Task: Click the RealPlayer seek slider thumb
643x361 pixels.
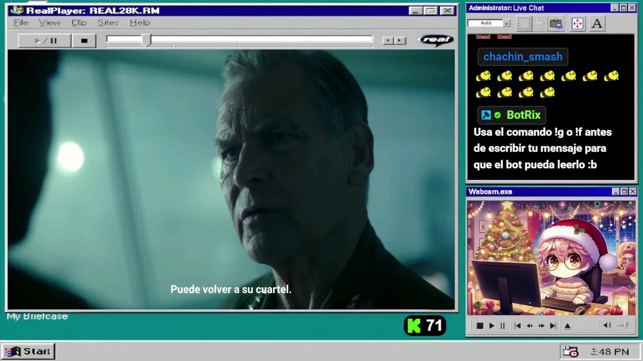Action: 146,40
